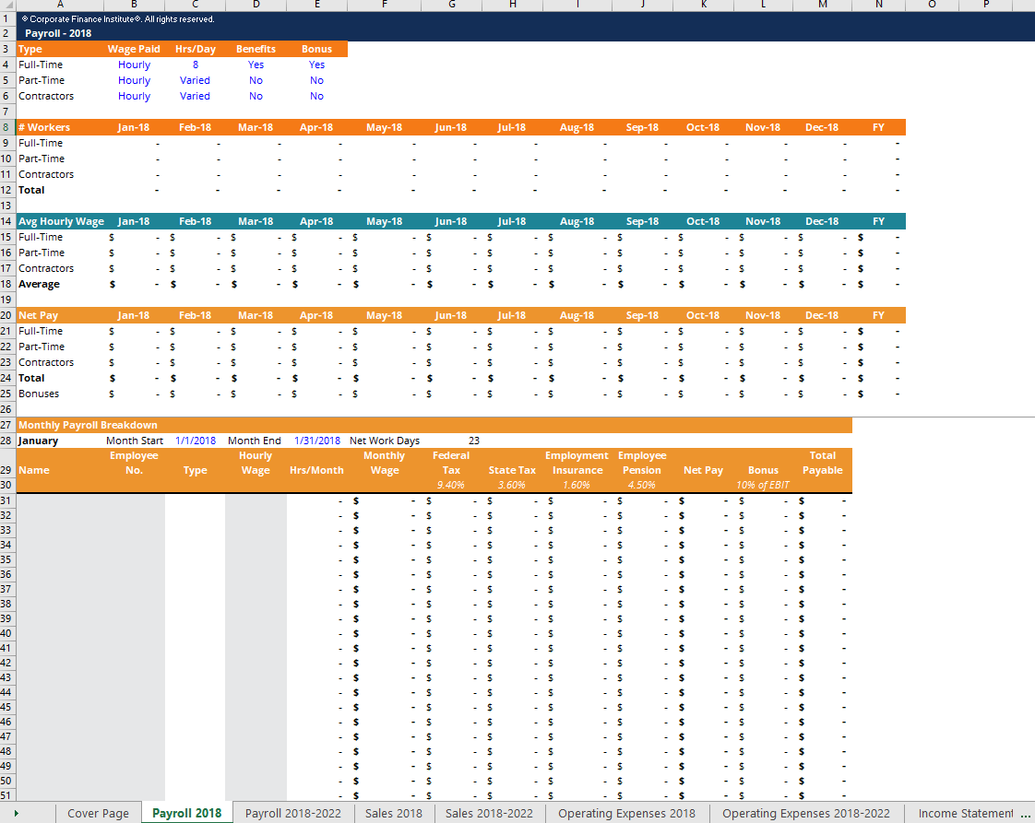
Task: Click the Hrs/Day cell showing 8
Action: (195, 65)
